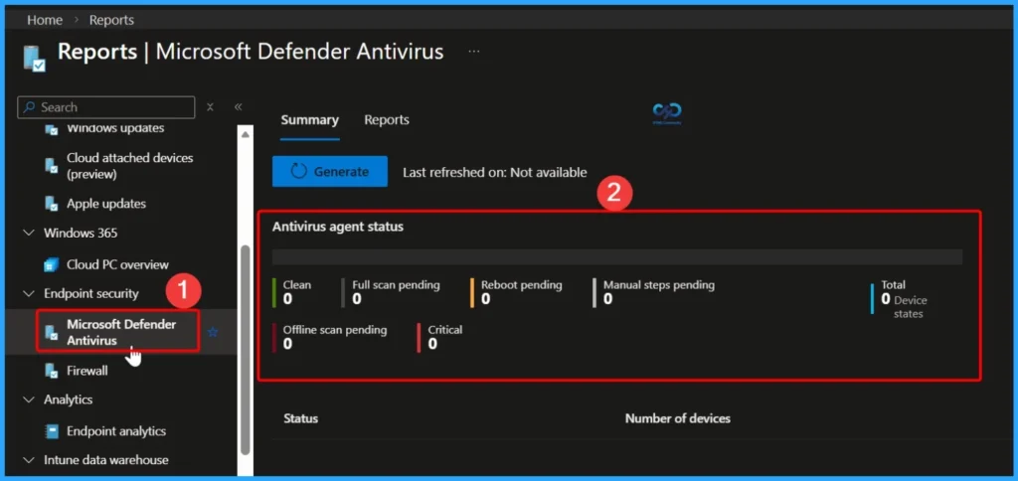Collapse the Endpoint security section

(29, 293)
